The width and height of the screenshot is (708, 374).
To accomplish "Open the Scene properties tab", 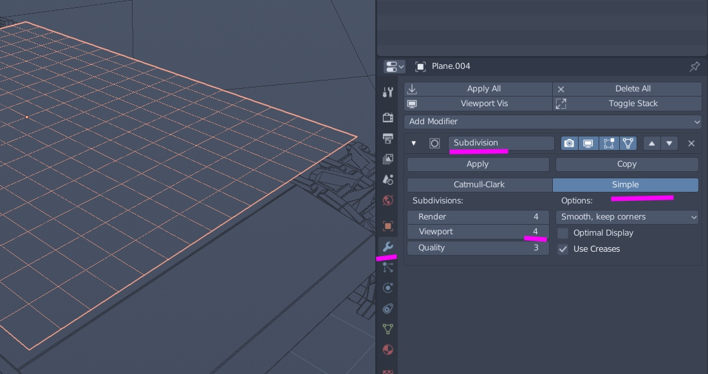I will pos(387,180).
